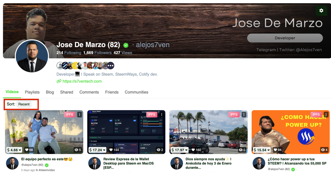View the 214 Following list

tap(69, 53)
